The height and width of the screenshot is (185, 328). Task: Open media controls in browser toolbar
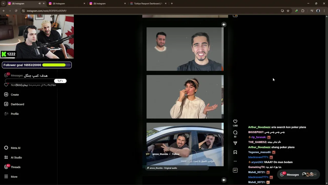tap(312, 11)
